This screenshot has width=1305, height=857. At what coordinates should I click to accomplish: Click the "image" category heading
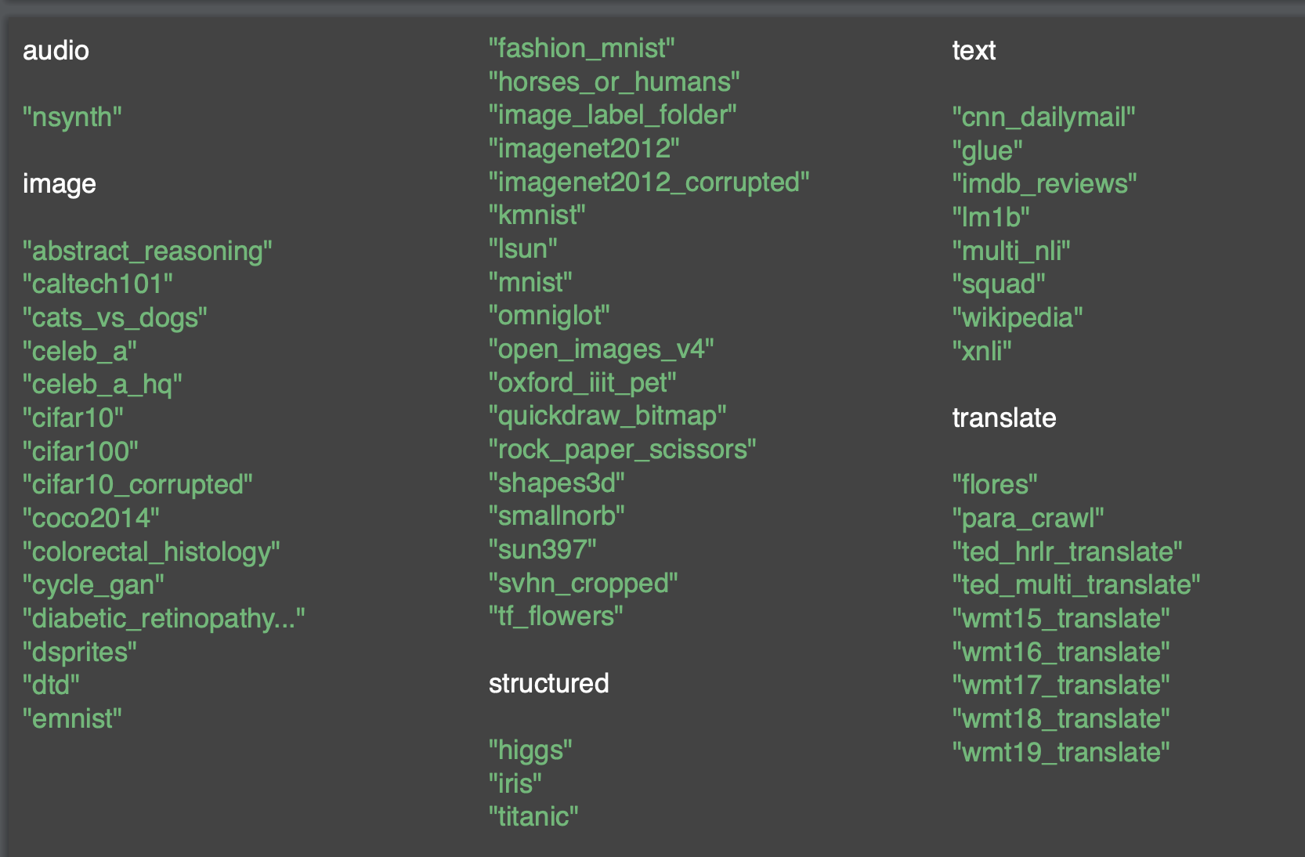click(x=60, y=184)
